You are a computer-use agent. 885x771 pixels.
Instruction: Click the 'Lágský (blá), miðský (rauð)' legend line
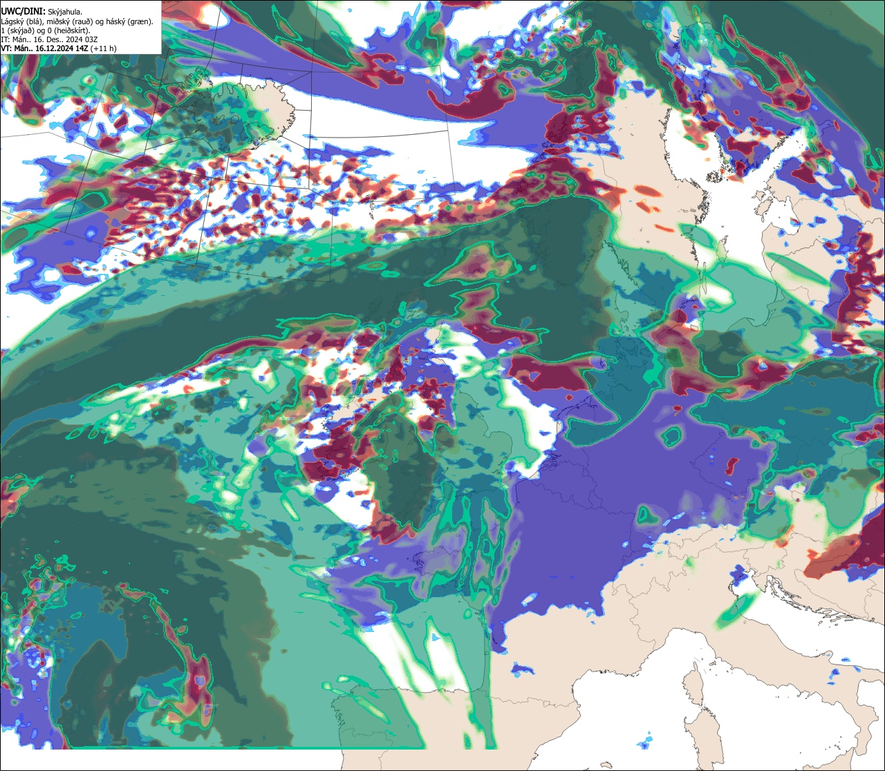(77, 21)
